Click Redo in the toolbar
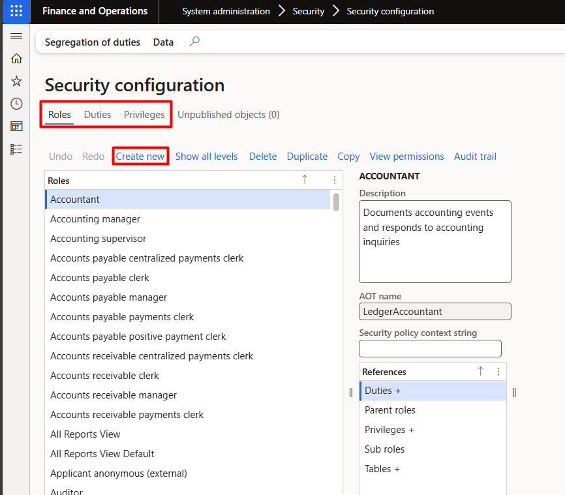565x495 pixels. [93, 157]
